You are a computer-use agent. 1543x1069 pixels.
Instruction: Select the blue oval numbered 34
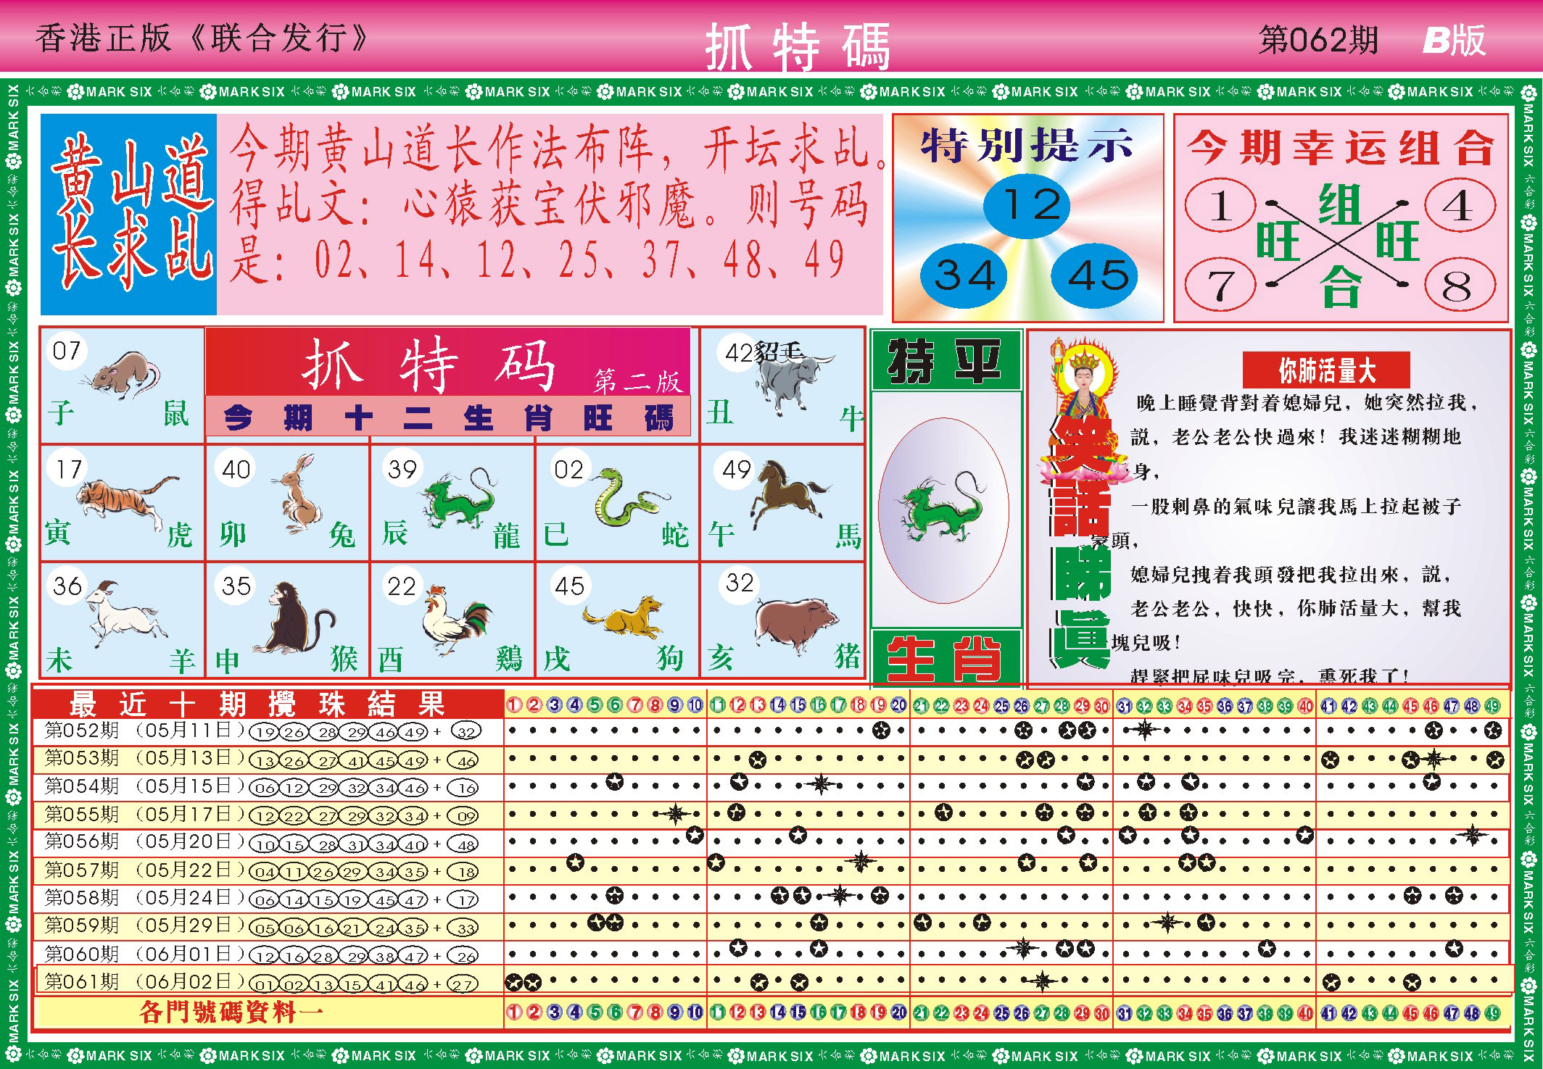(963, 275)
